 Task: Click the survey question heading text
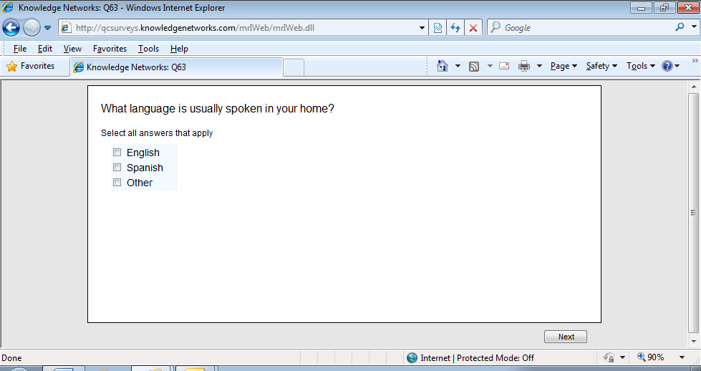[x=217, y=109]
